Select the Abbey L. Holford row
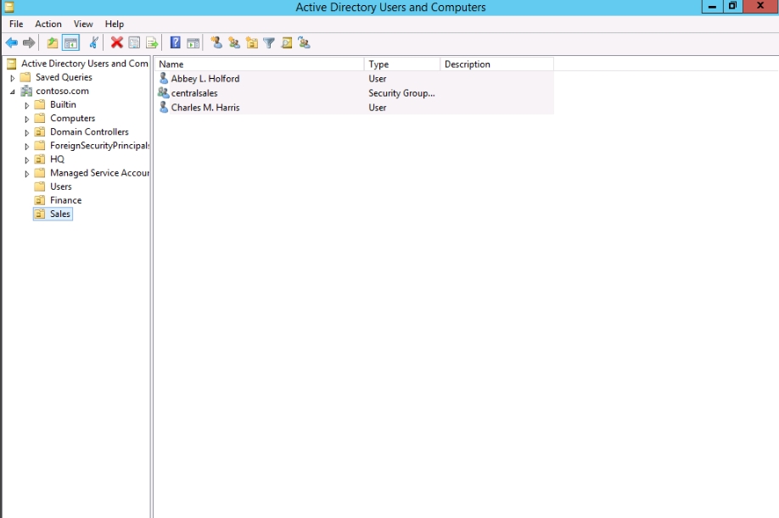779x518 pixels. pos(355,78)
